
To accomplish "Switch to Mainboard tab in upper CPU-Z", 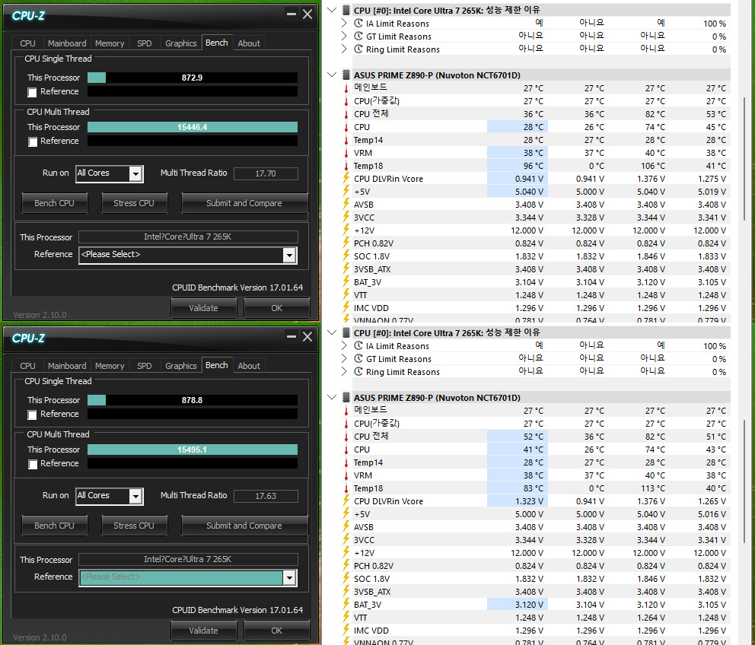I will point(67,43).
